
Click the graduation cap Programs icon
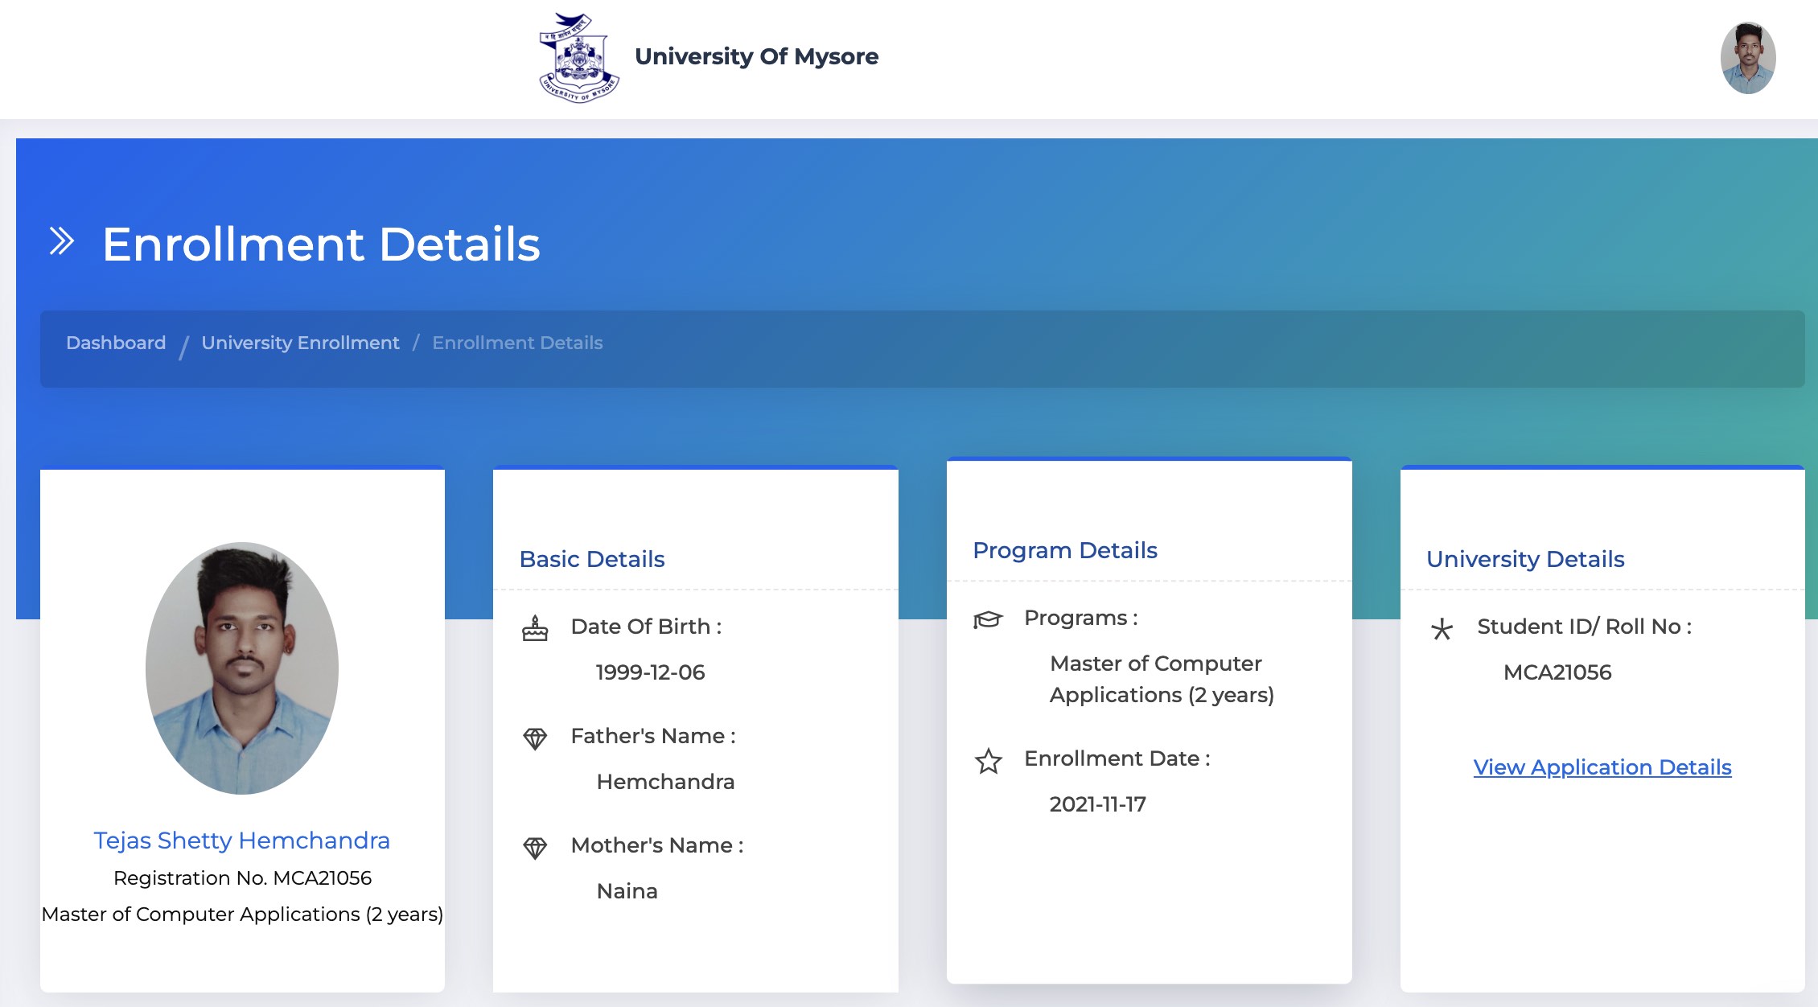tap(988, 619)
